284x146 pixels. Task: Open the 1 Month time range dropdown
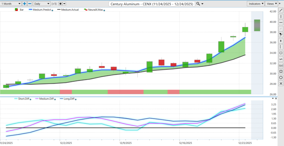(x=11, y=4)
